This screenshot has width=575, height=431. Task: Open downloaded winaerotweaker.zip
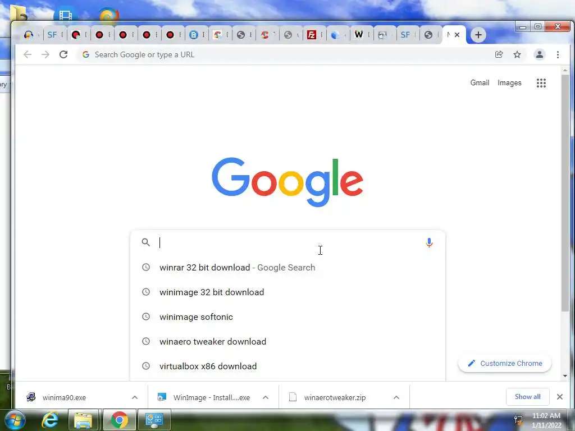335,397
